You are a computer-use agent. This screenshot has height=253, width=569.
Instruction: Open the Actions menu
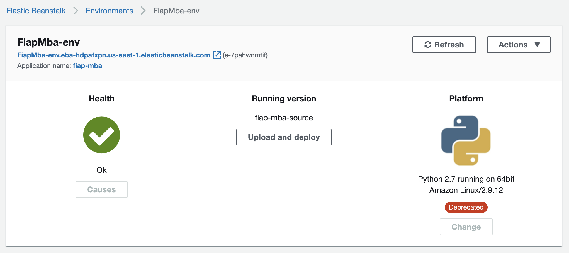[x=518, y=45]
